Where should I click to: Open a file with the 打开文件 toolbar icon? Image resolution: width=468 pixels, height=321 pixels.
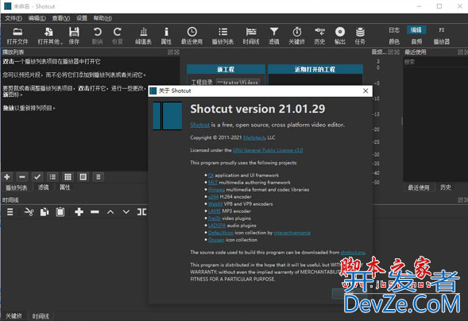click(17, 36)
